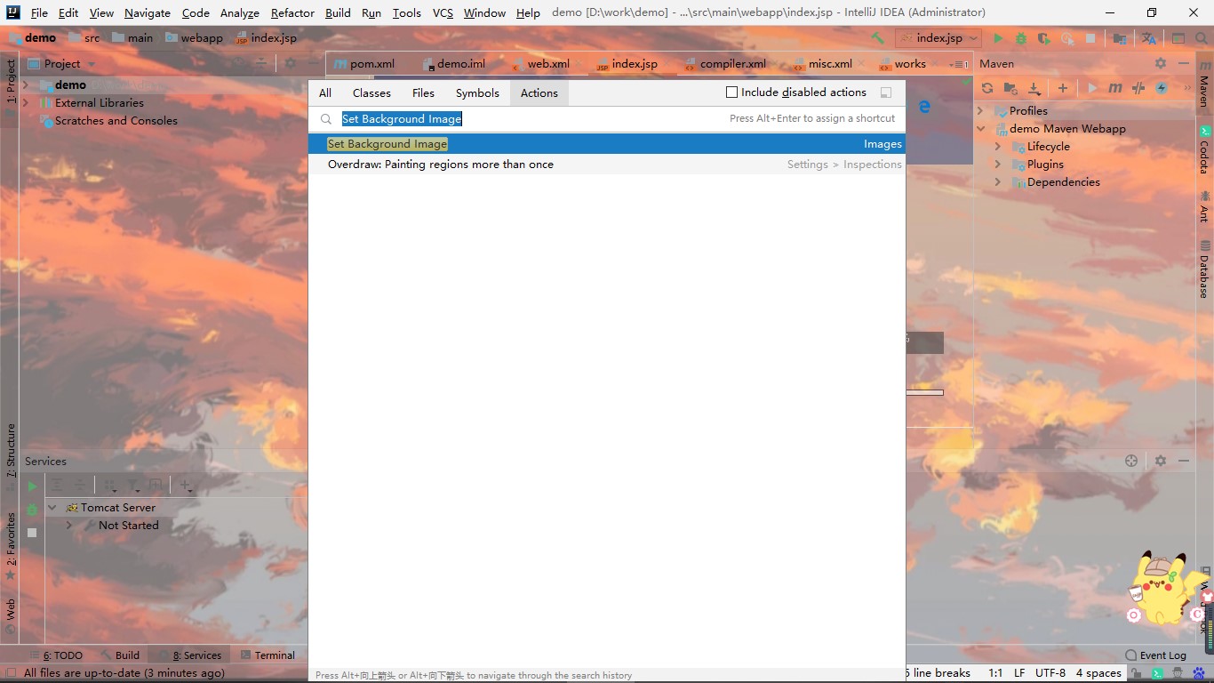
Task: Add Maven project plus icon
Action: tap(1063, 88)
